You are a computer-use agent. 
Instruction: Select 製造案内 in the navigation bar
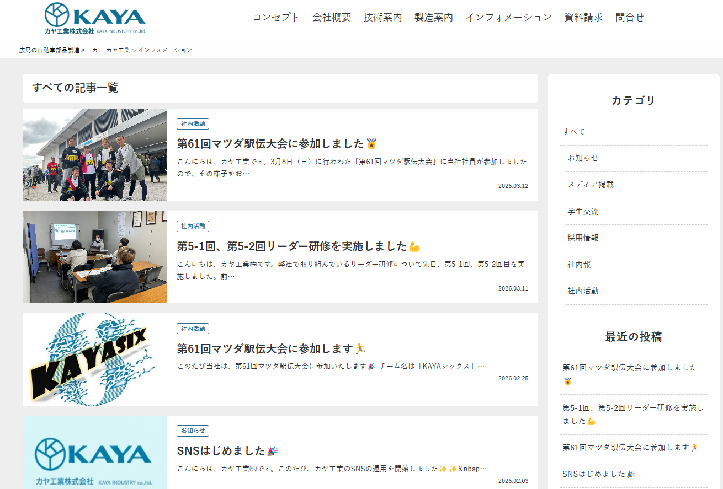pos(433,17)
